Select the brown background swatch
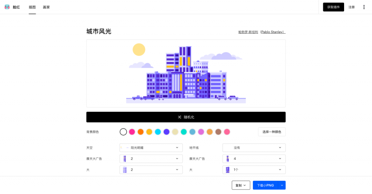The width and height of the screenshot is (372, 194). tap(218, 132)
